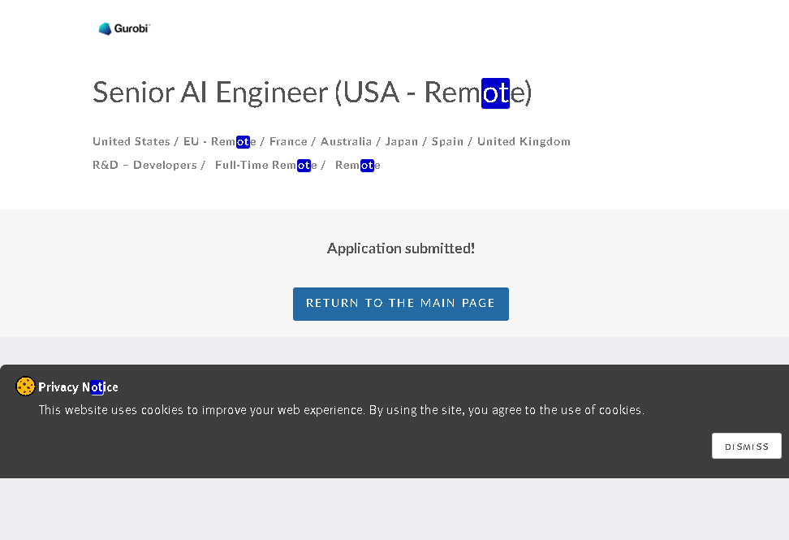Click the Application submitted! message
The image size is (789, 540).
tap(400, 248)
